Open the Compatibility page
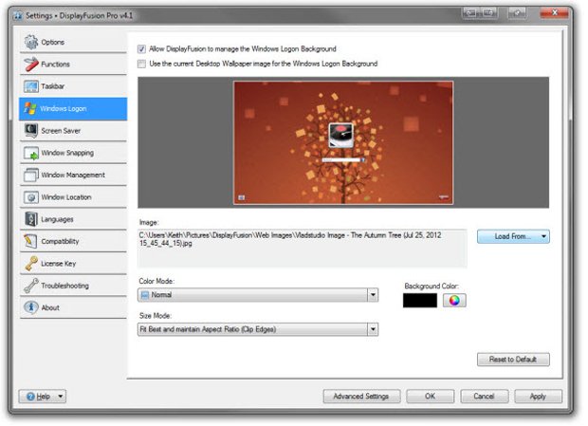Screen dimensions: 588x426 (73, 241)
